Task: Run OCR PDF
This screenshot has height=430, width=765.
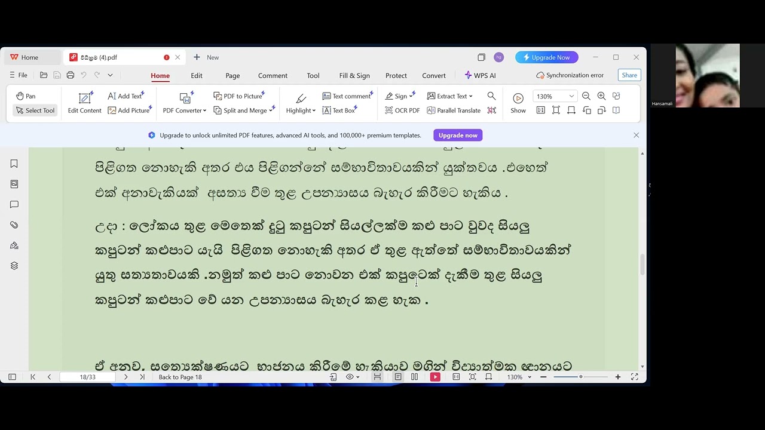Action: coord(402,110)
